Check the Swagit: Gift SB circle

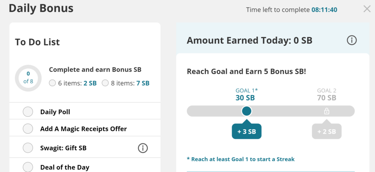(x=28, y=148)
